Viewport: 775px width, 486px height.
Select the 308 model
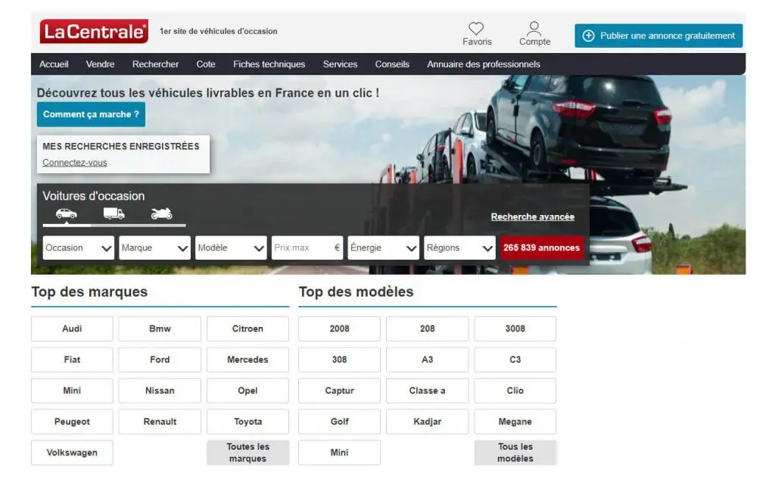[340, 360]
